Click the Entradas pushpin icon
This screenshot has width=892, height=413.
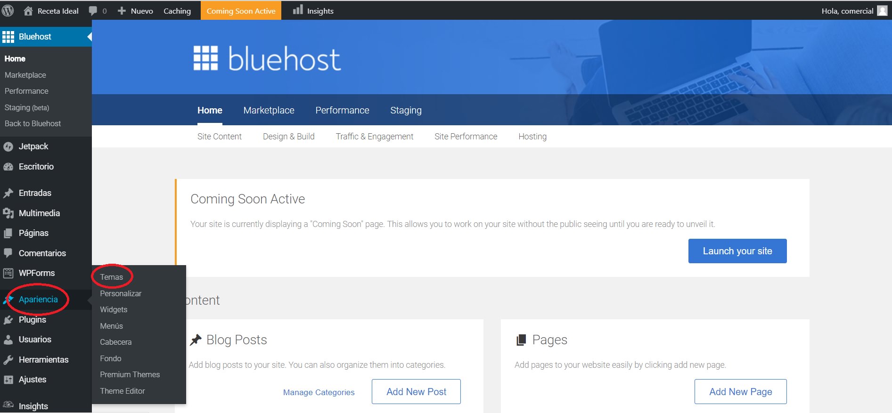8,193
